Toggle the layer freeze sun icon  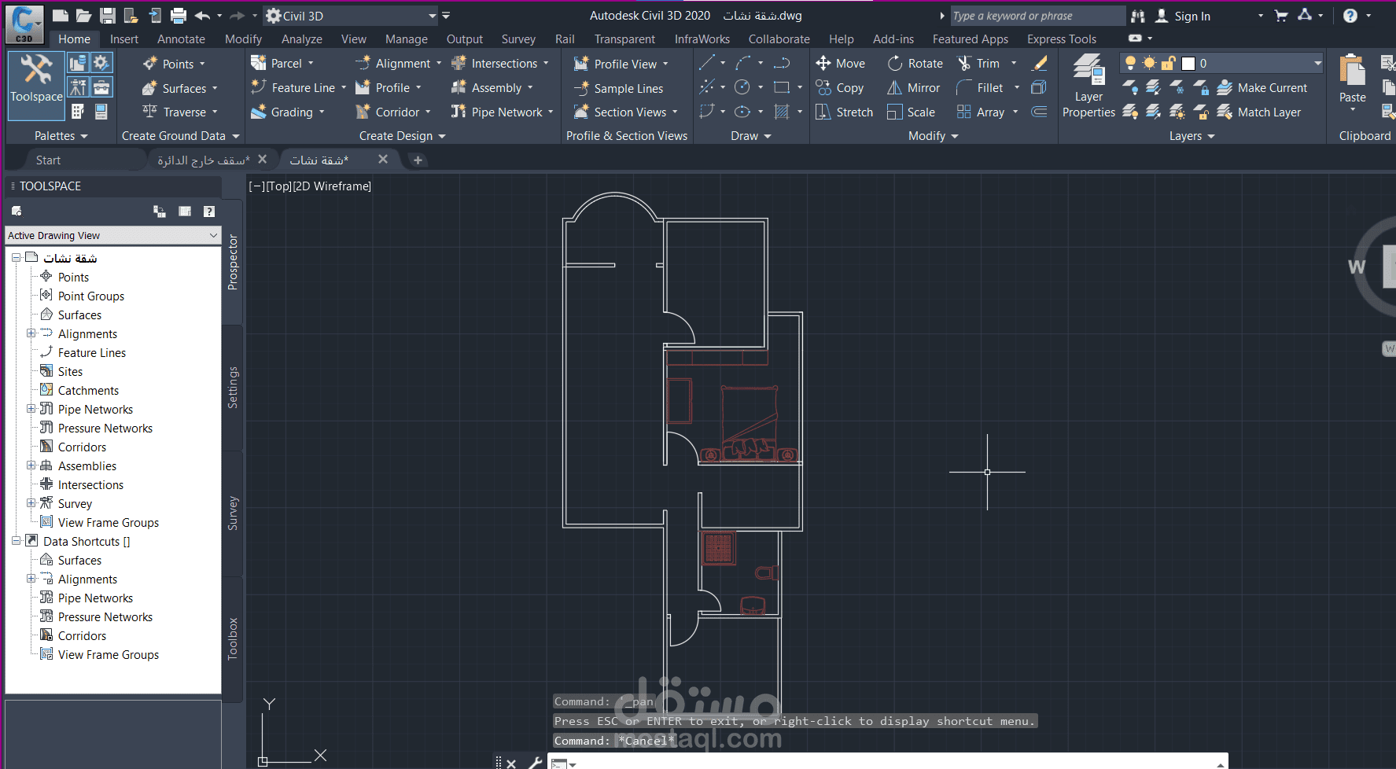1149,63
